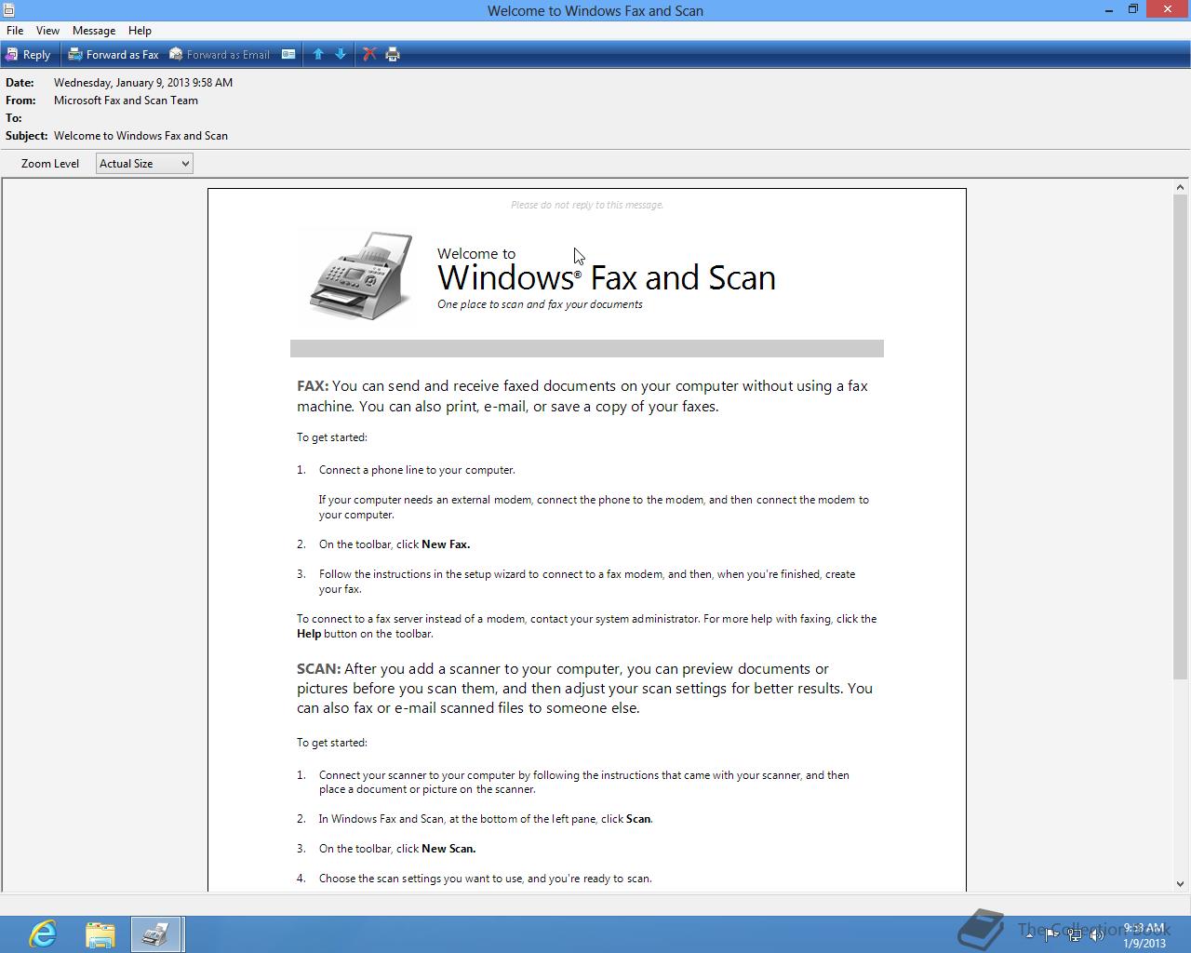Click the 'FAX:' section heading
Screen dimensions: 1191x953
tap(313, 386)
